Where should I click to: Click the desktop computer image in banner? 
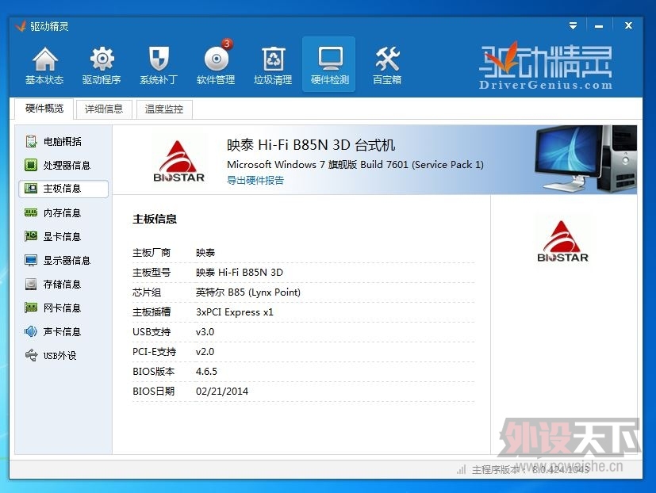[x=585, y=159]
